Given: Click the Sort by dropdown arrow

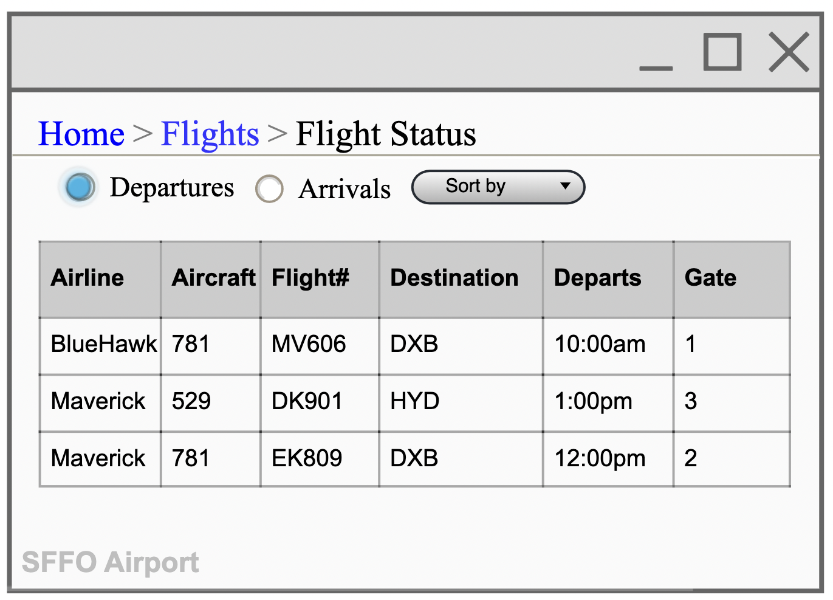Looking at the screenshot, I should coord(564,187).
